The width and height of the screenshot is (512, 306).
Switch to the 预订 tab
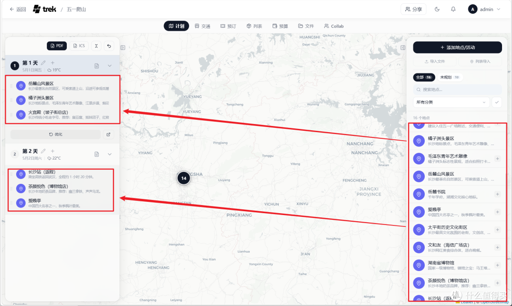coord(228,26)
